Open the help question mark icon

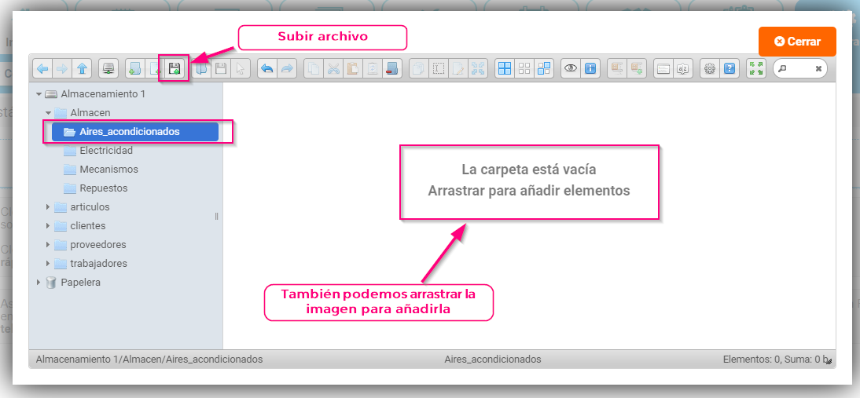coord(729,68)
